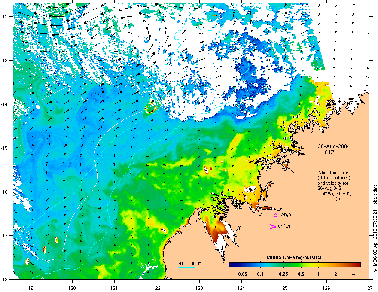
Task: Click the chlorophyll color bar at 0.05
Action: coord(243,265)
